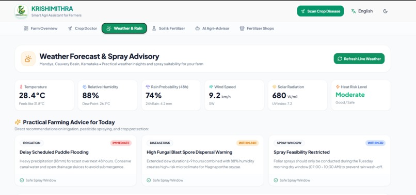The height and width of the screenshot is (195, 416).
Task: Click the 9.2 km/h wind speed value
Action: (x=220, y=95)
